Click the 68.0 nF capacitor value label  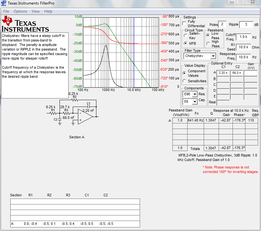(69, 118)
